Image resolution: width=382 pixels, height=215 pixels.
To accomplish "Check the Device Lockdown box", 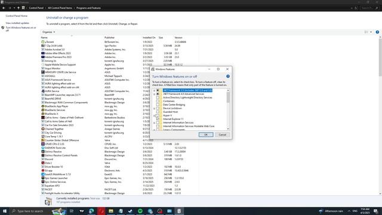I will pyautogui.click(x=158, y=108).
